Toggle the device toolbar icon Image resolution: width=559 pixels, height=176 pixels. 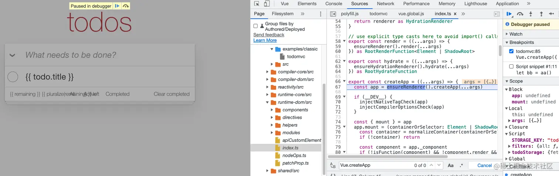(x=267, y=4)
